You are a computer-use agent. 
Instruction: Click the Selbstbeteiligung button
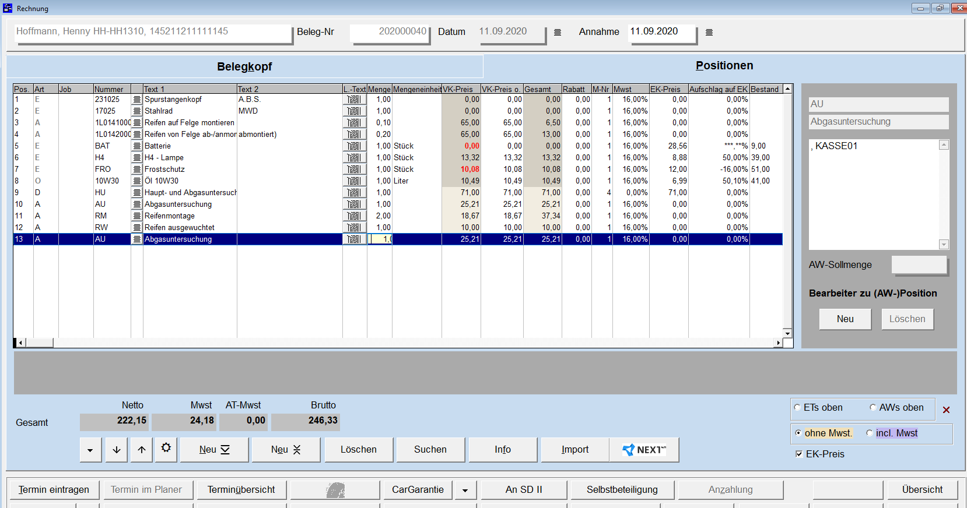coord(622,490)
